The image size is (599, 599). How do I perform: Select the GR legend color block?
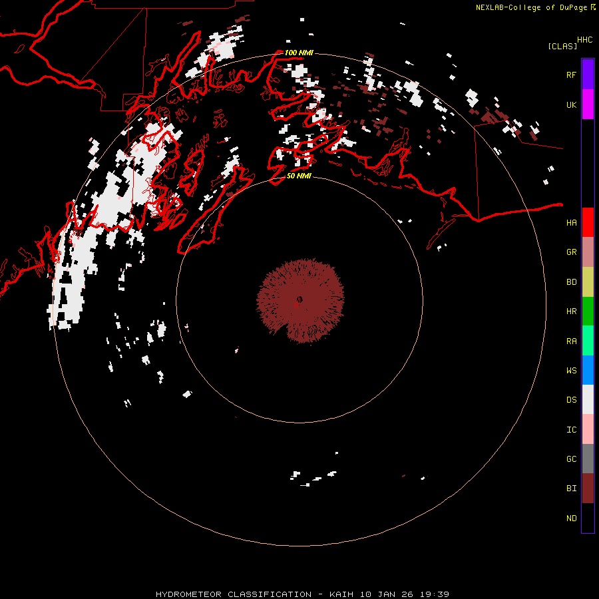click(588, 252)
